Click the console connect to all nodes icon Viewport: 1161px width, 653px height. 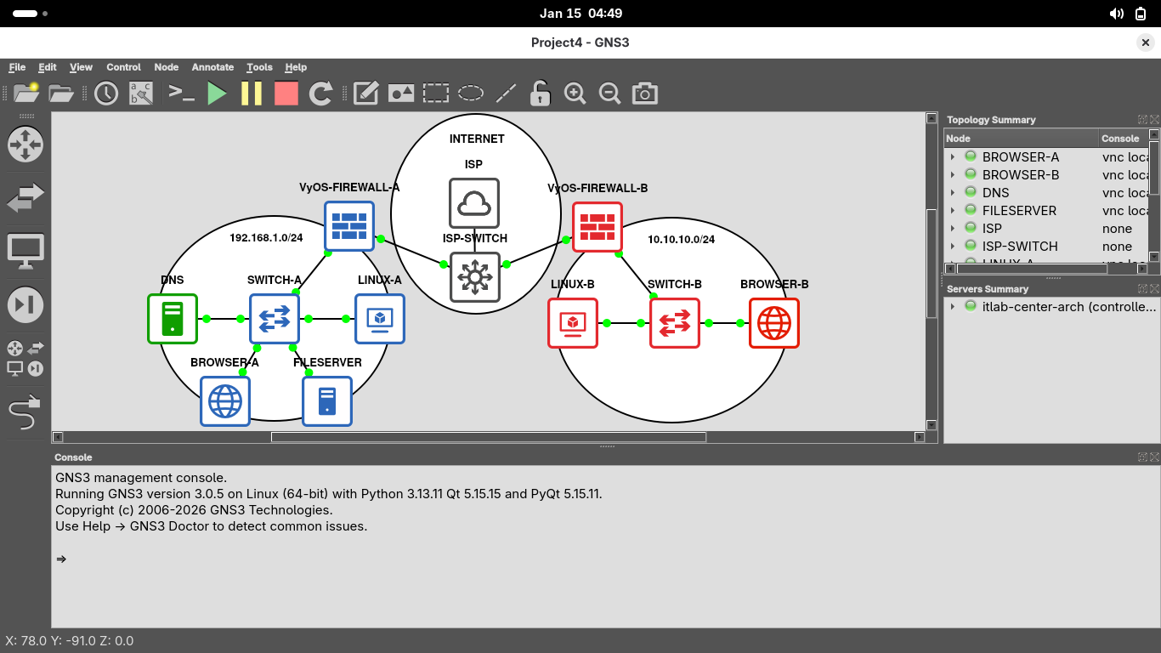coord(181,94)
